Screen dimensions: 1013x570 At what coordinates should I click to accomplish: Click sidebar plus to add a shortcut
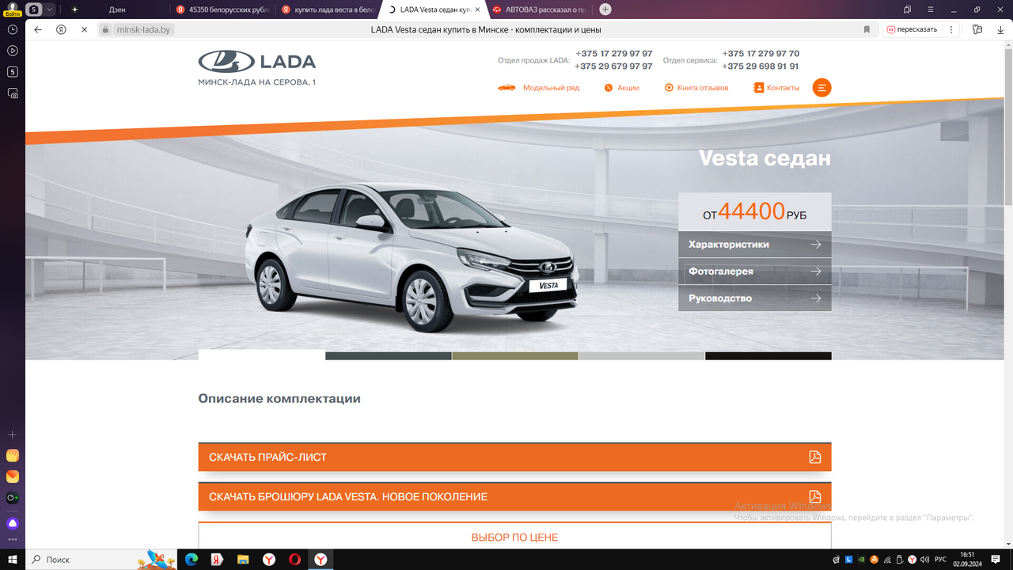13,435
